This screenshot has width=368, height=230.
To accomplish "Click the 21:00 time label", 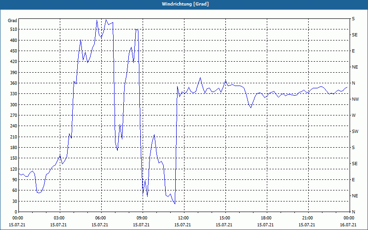I will [x=308, y=218].
